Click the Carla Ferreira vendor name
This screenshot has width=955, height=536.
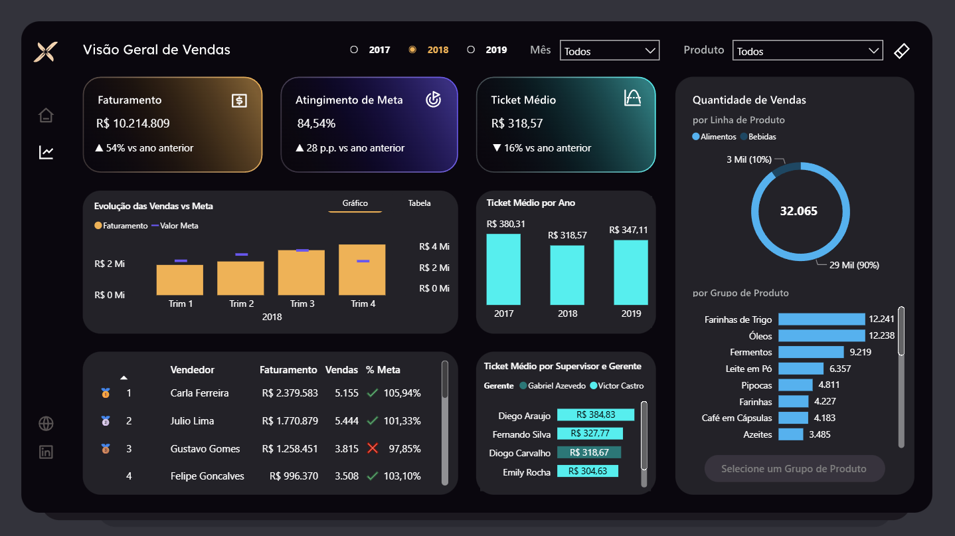199,393
